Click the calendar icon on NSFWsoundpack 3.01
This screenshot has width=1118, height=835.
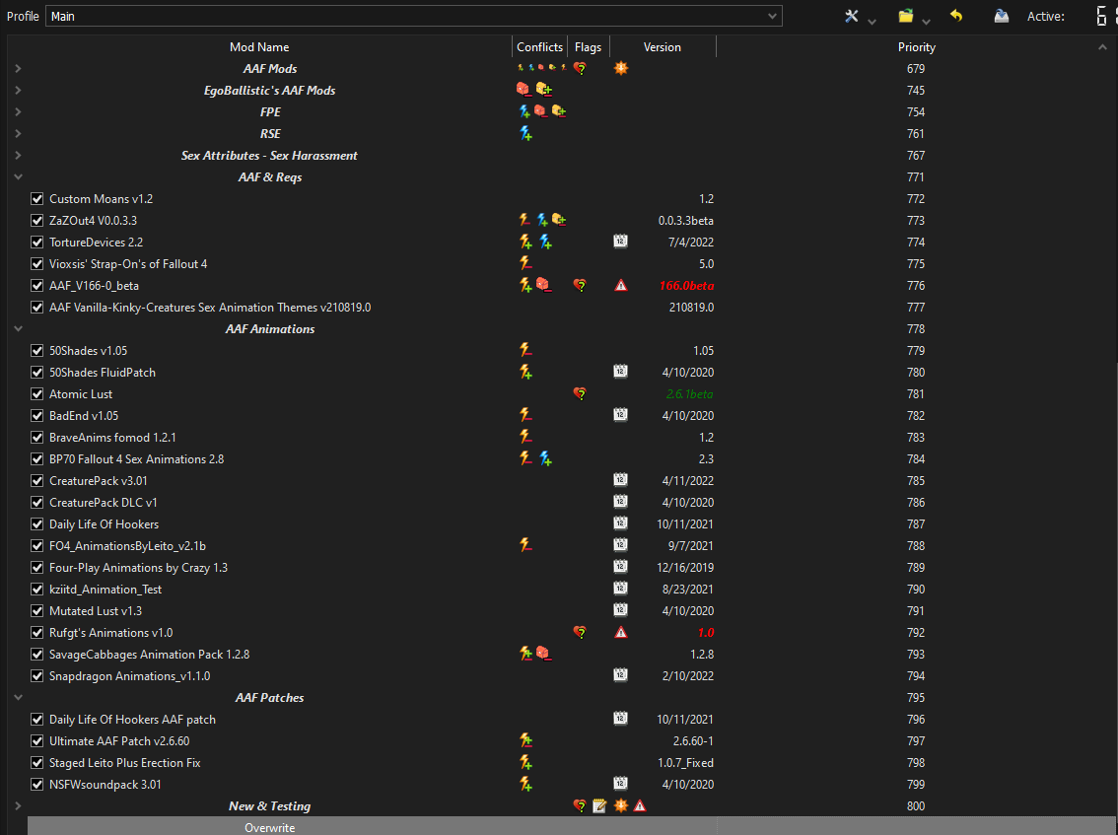(620, 784)
